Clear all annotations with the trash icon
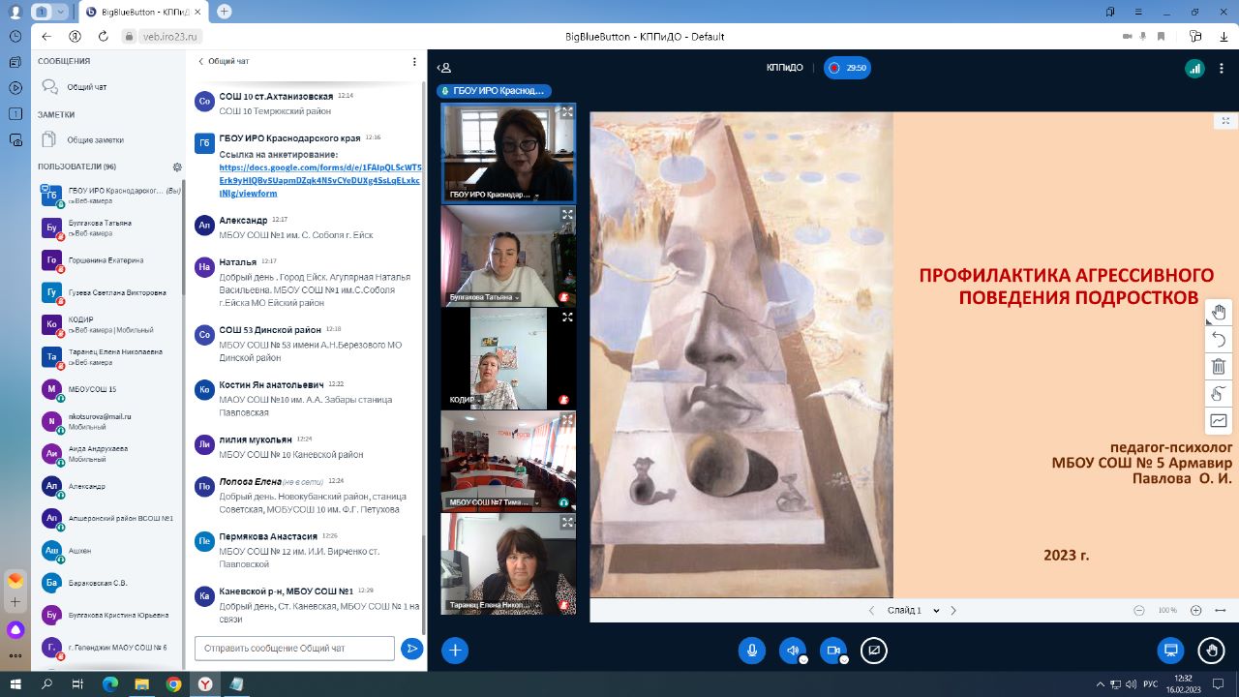Viewport: 1239px width, 697px height. pos(1218,366)
